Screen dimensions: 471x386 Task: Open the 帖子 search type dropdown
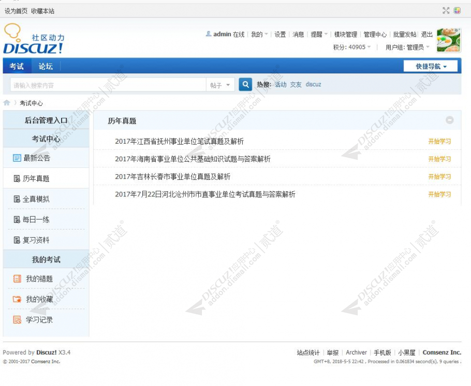click(220, 85)
